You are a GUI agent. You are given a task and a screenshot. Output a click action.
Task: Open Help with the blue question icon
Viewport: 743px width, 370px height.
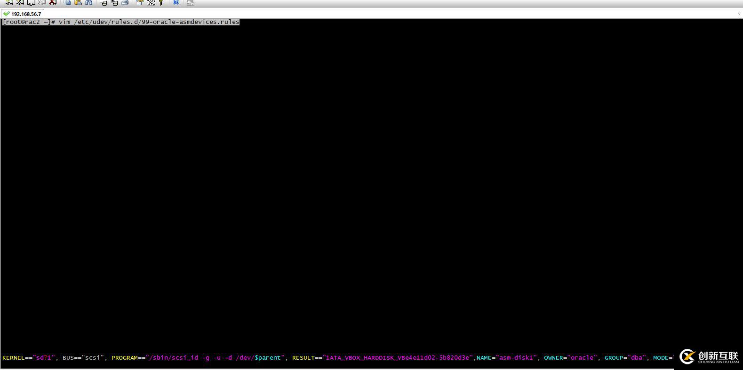pos(176,2)
